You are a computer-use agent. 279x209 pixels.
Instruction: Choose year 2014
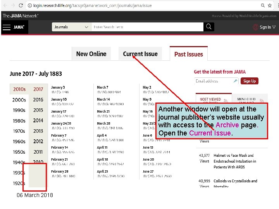point(38,120)
